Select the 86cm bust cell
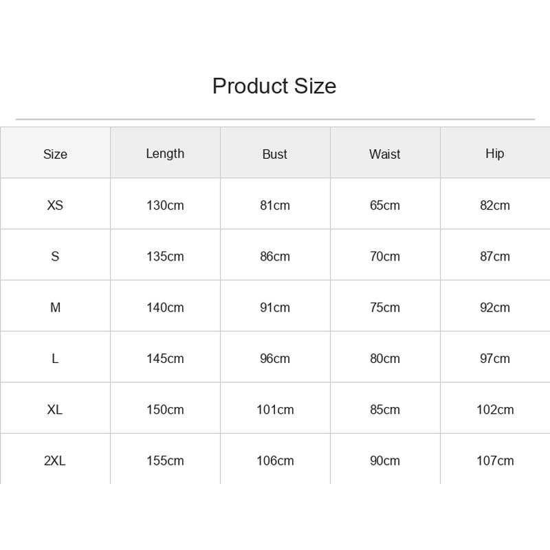Screen dimensions: 550x550 click(x=275, y=256)
